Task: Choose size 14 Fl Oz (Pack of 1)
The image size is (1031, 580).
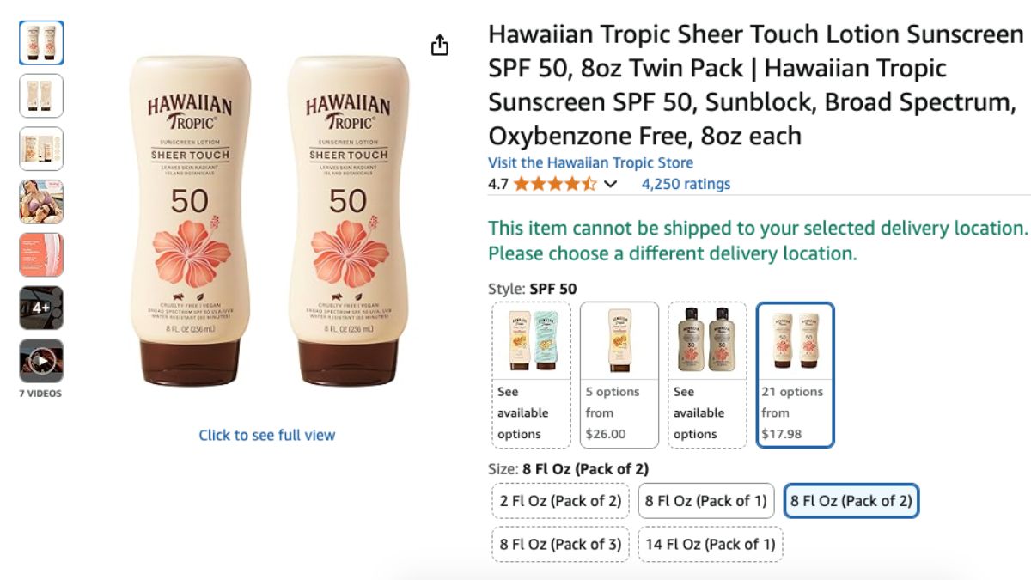Action: pos(710,544)
